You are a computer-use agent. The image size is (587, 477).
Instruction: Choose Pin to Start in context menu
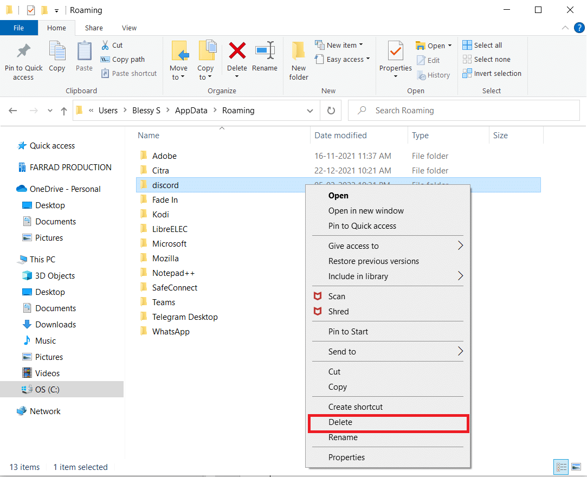click(x=388, y=331)
